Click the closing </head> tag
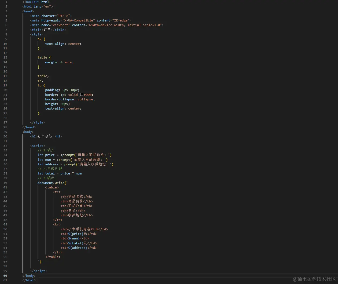 pyautogui.click(x=29, y=127)
